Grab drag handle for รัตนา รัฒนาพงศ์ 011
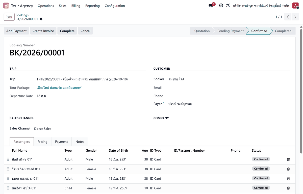303x194 pixels. (x=8, y=169)
